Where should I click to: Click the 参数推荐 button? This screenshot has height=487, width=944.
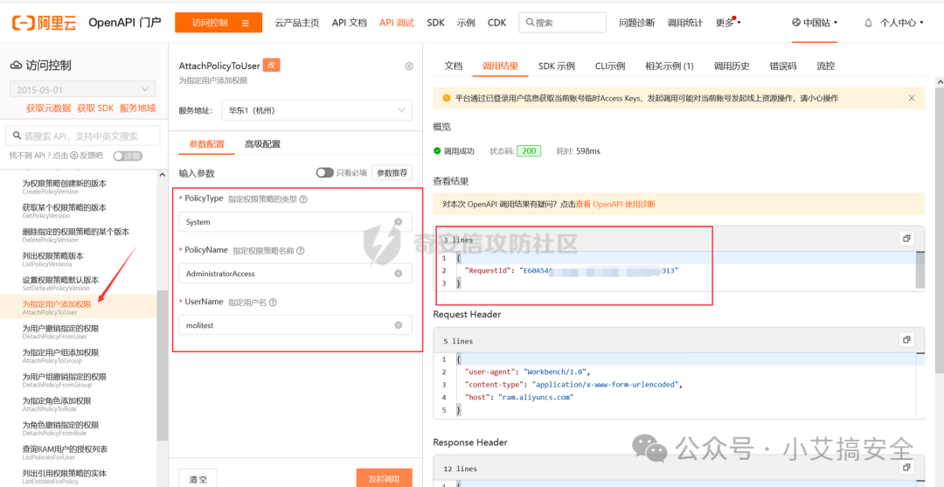click(392, 173)
